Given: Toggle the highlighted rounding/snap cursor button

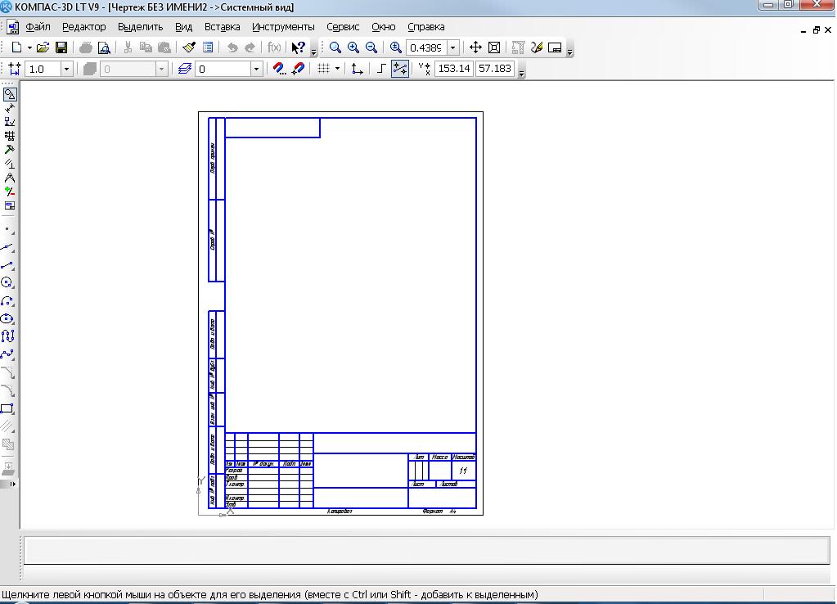Looking at the screenshot, I should [x=400, y=69].
